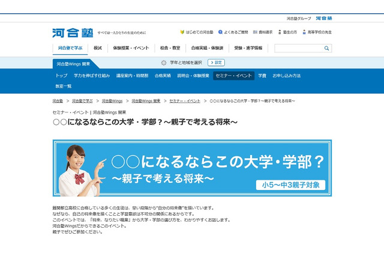384x256 pixels.
Task: Click the blue event banner with the student
Action: coord(192,168)
